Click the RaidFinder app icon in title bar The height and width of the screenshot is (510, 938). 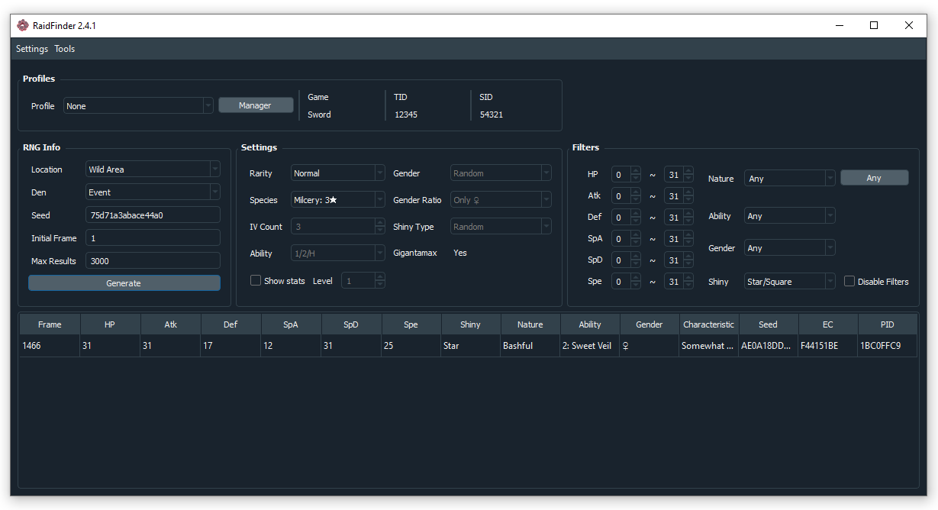tap(22, 25)
